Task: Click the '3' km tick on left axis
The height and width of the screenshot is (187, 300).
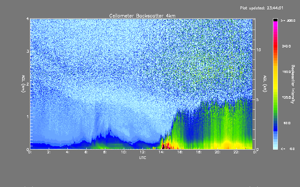Action: tap(28, 51)
